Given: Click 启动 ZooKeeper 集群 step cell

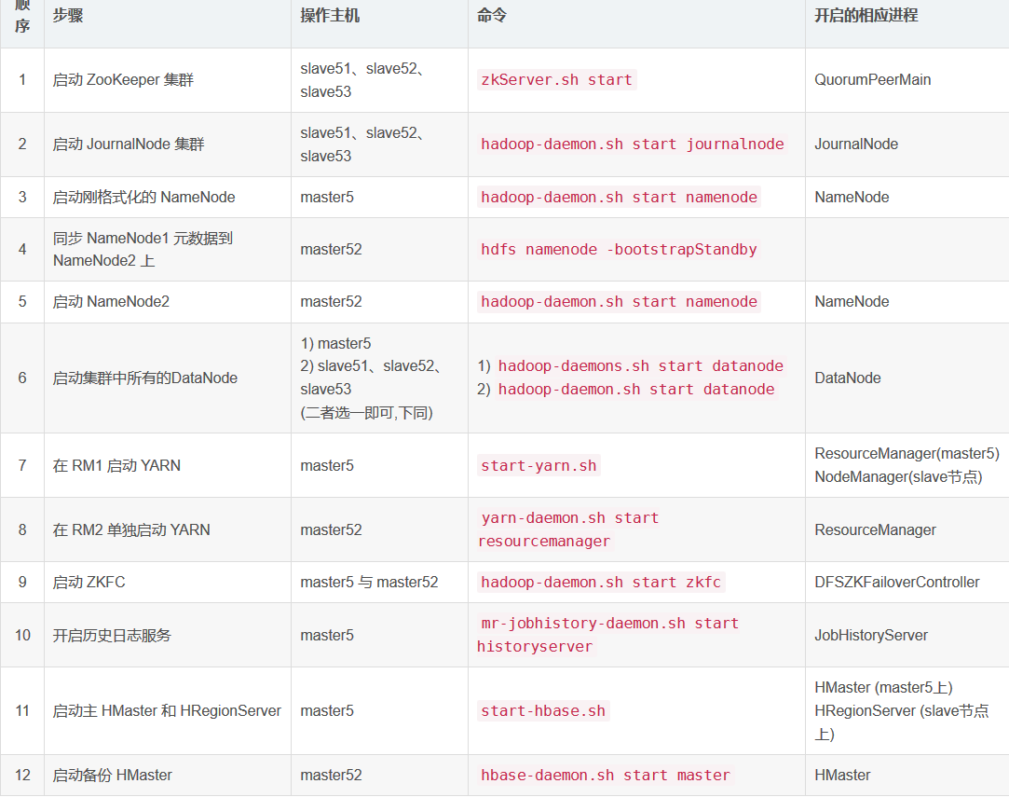Looking at the screenshot, I should click(x=123, y=80).
